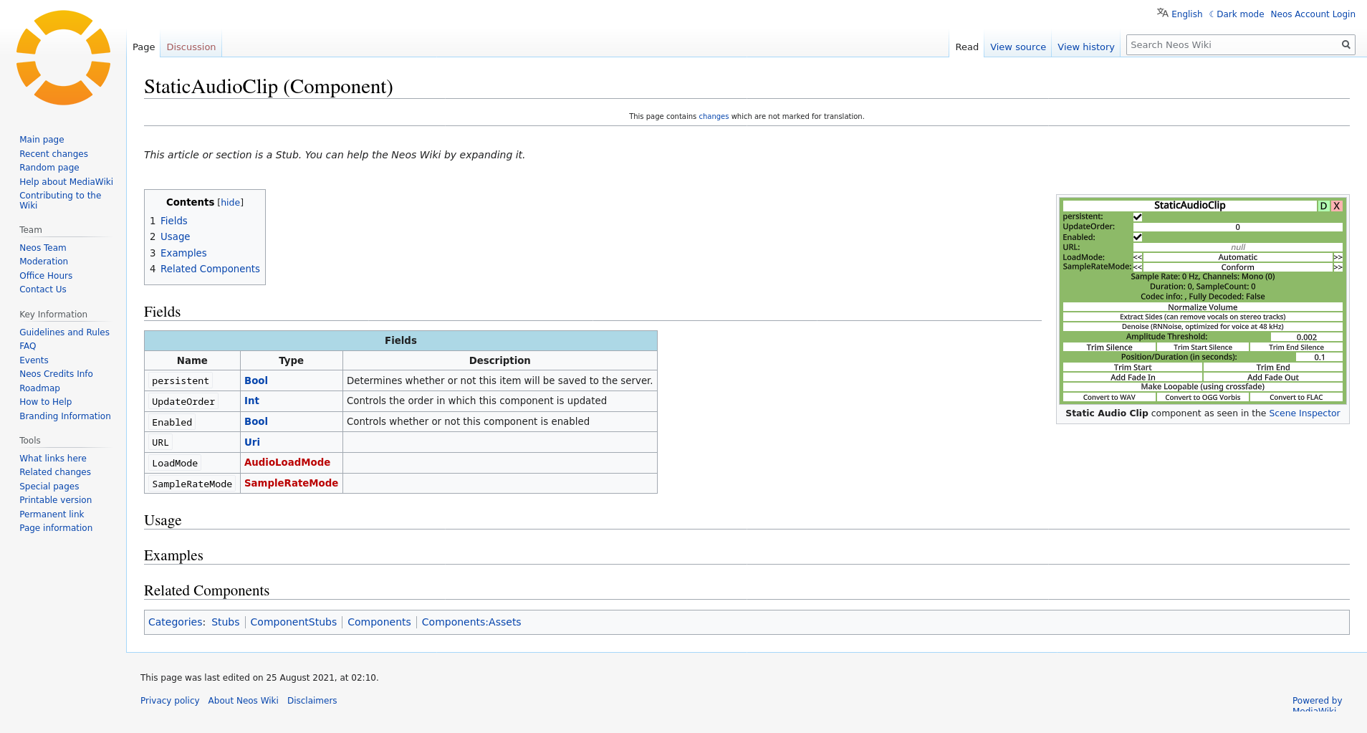Open the Discussion tab
Viewport: 1367px width, 733px height.
click(191, 47)
